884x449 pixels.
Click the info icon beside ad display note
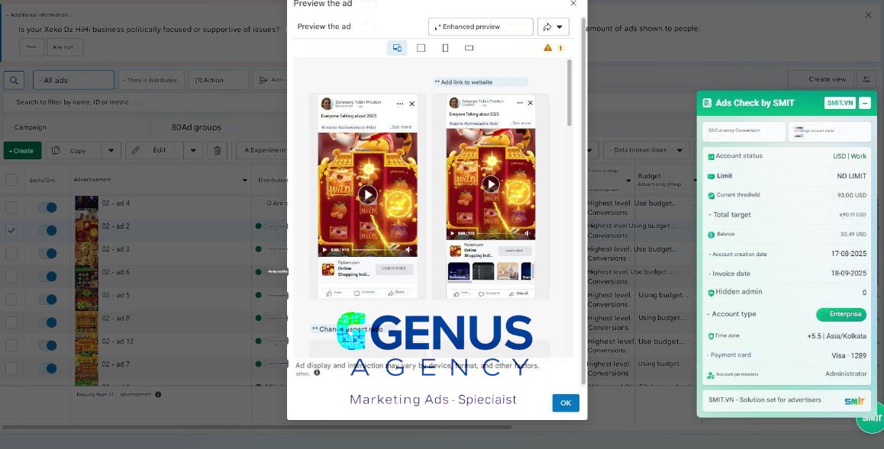(317, 373)
